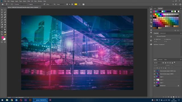Screen dimensions: 182x102
Task: Open the Window menu
Action: pos(40,1)
